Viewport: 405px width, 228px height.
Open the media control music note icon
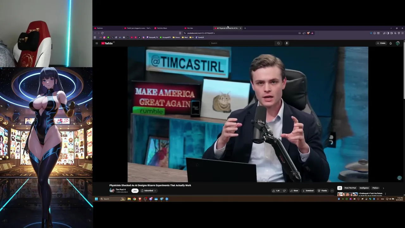pyautogui.click(x=384, y=33)
